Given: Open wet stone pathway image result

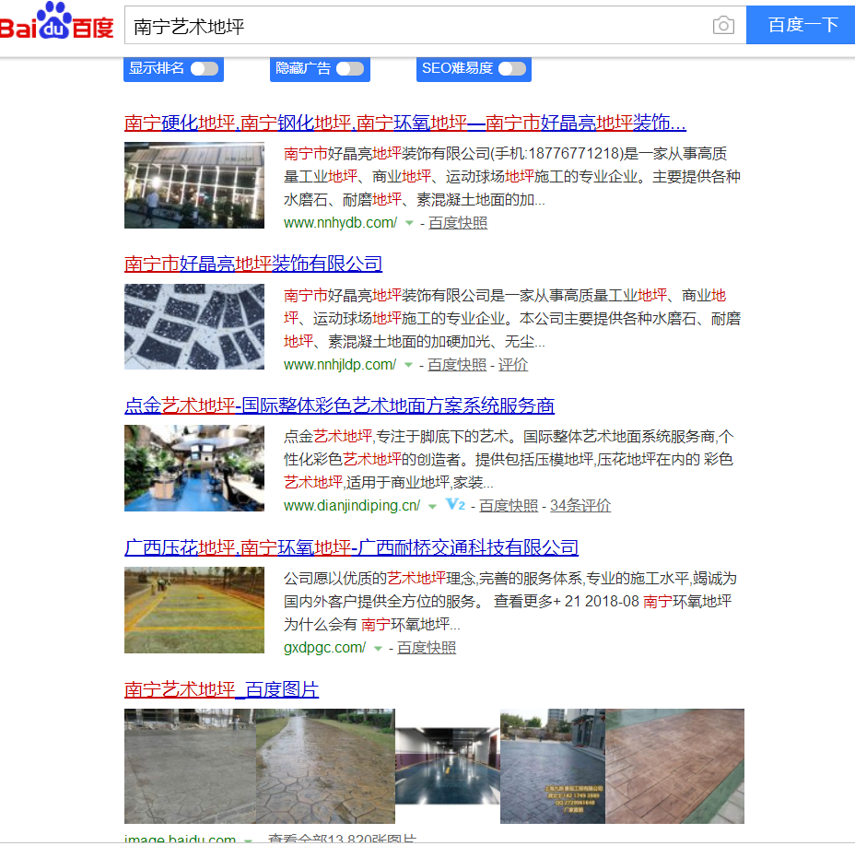Looking at the screenshot, I should (325, 767).
